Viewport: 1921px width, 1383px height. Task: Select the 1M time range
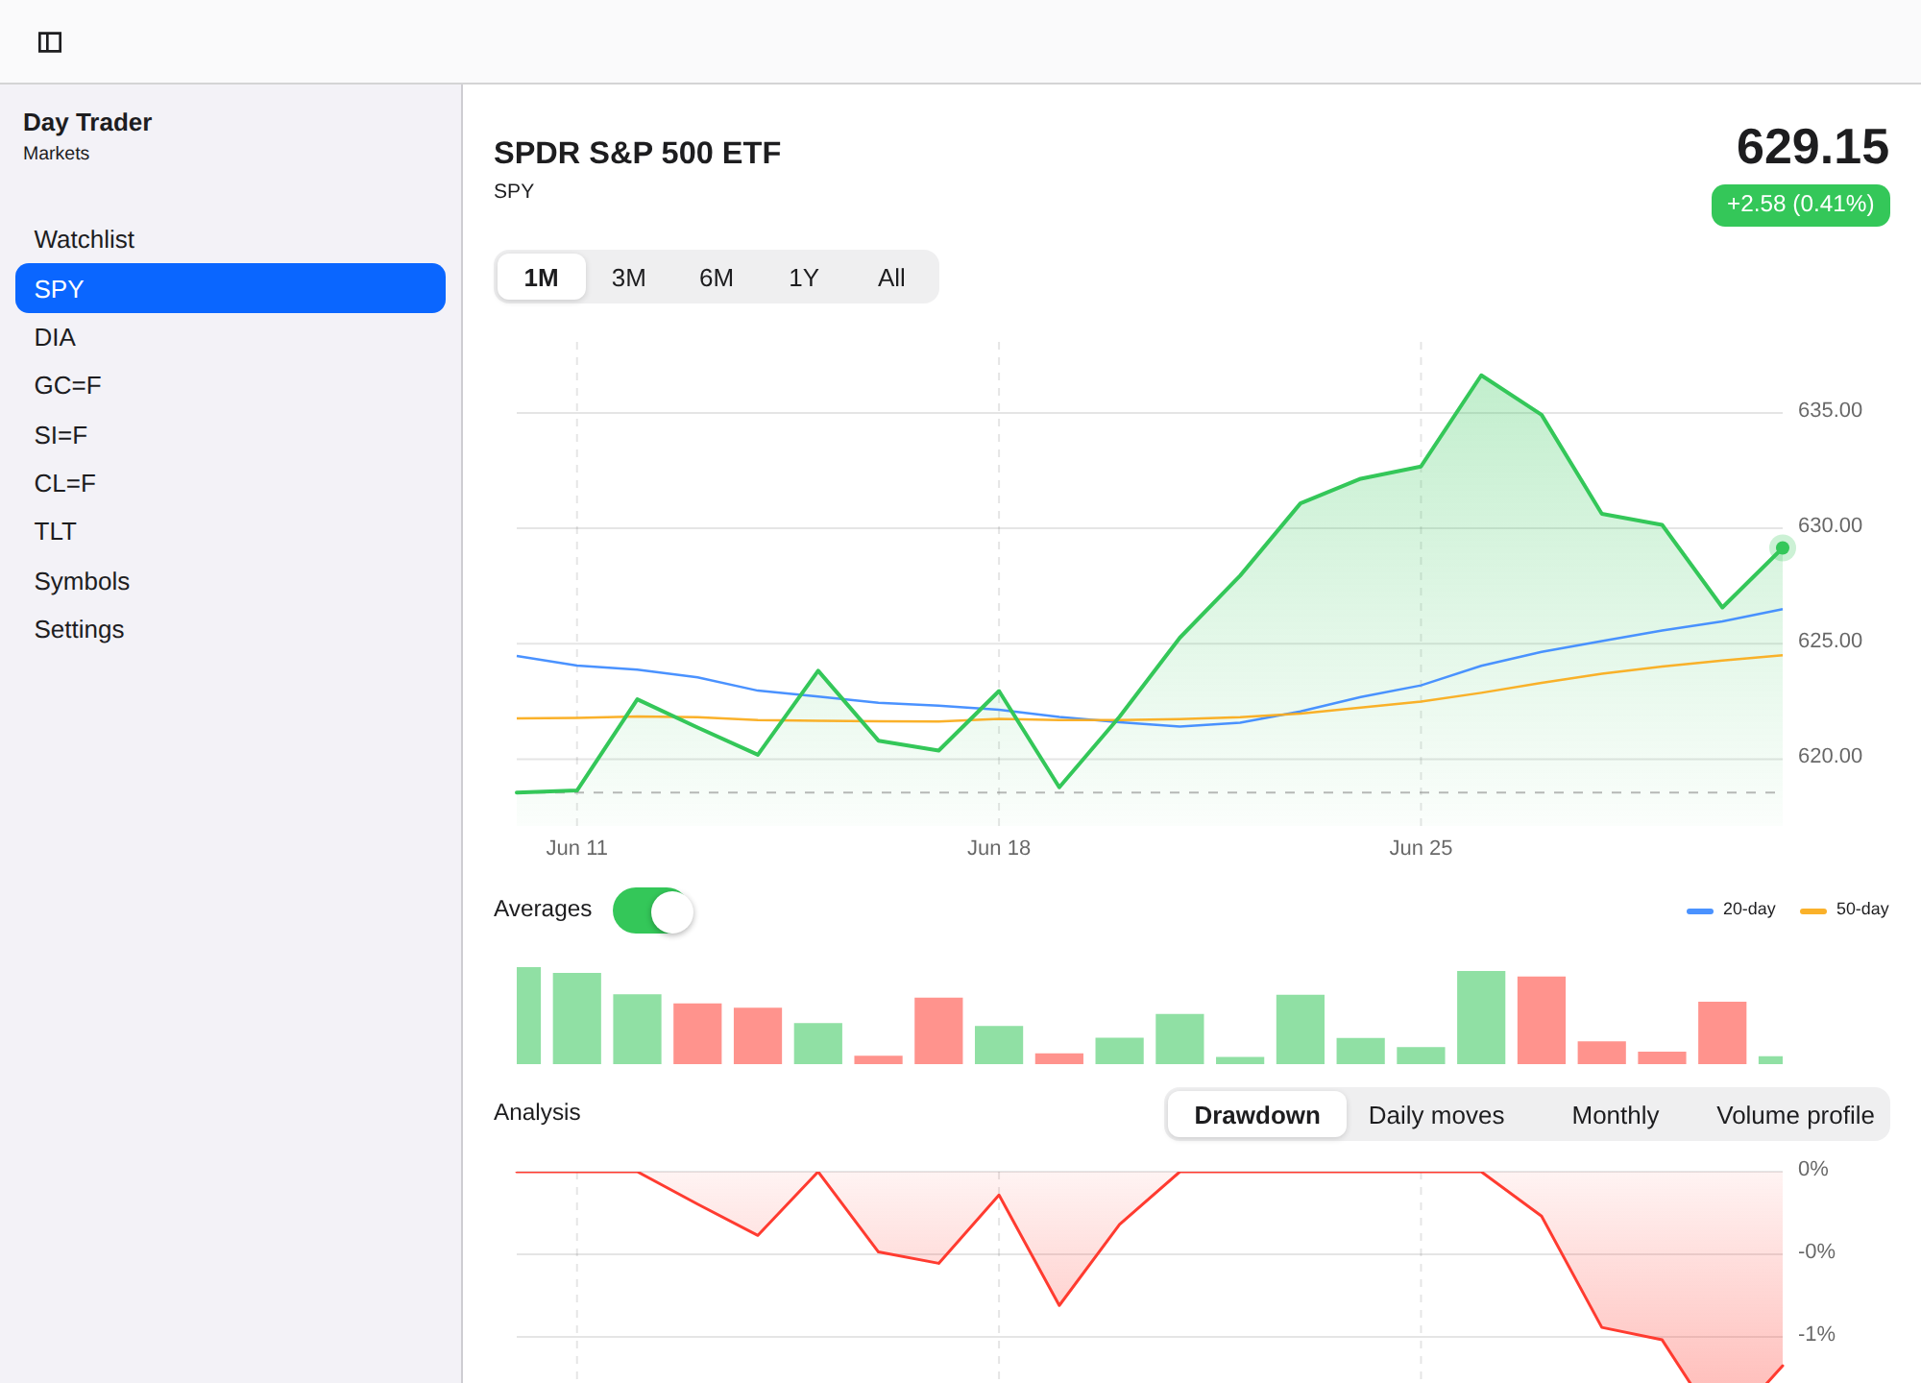pyautogui.click(x=541, y=278)
